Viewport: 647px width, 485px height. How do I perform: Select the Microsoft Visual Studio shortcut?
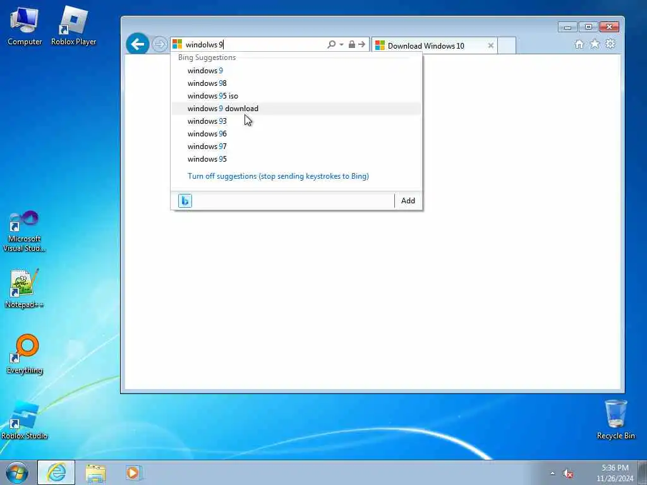click(x=25, y=231)
